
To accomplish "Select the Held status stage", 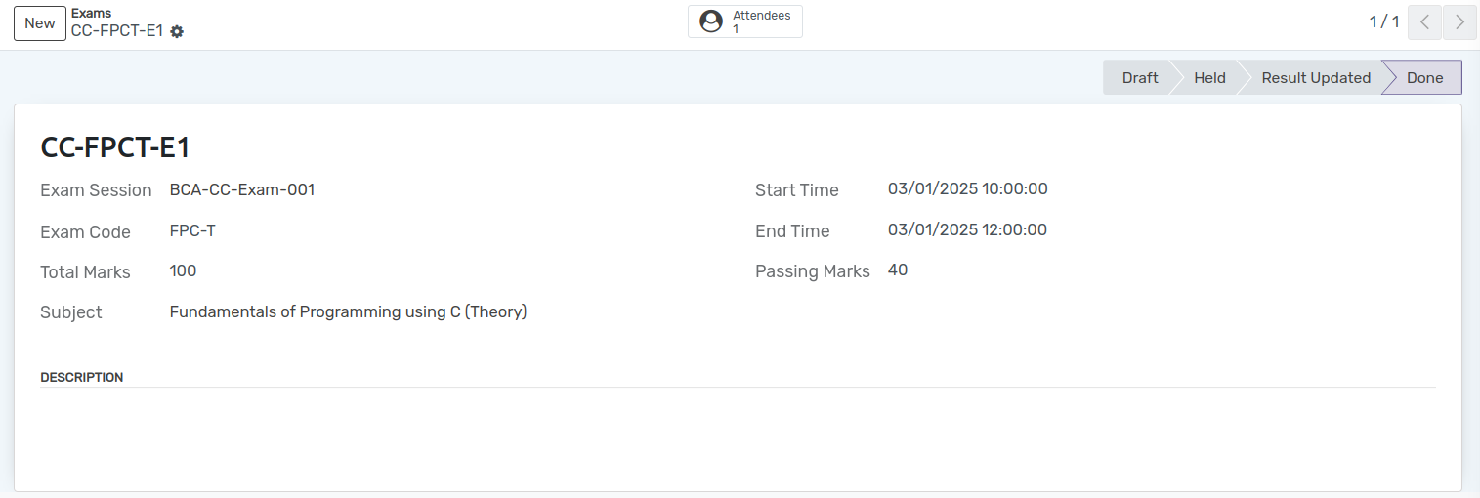I will pyautogui.click(x=1209, y=78).
